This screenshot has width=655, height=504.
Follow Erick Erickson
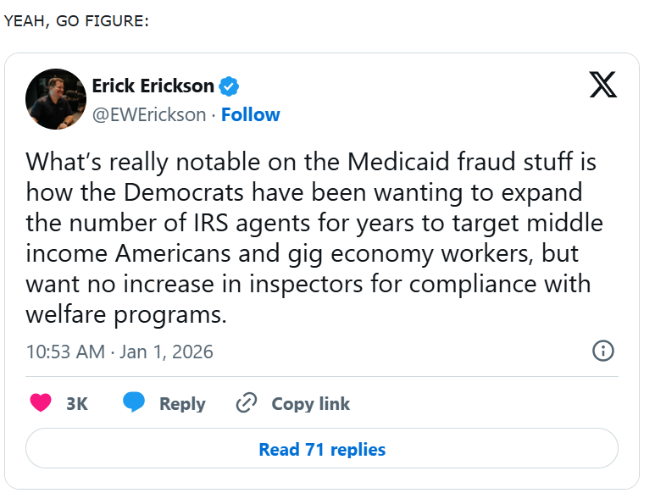pos(251,114)
